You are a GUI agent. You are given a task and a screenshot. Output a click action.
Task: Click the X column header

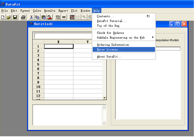click(58, 42)
